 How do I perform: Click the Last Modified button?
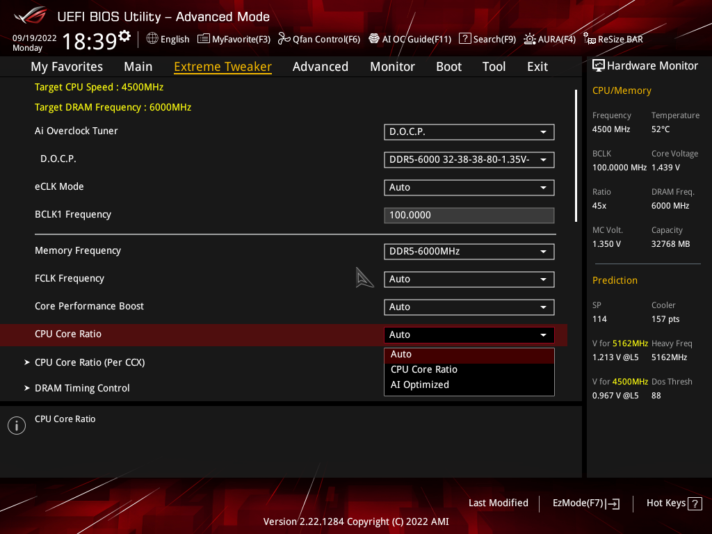[498, 503]
